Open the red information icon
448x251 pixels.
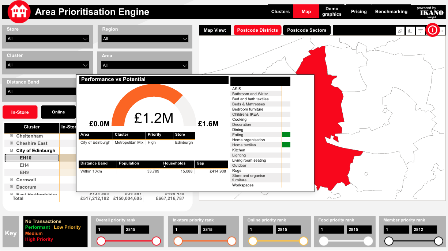click(x=432, y=30)
